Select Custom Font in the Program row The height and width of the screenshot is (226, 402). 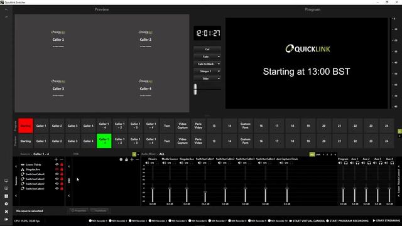(x=246, y=126)
